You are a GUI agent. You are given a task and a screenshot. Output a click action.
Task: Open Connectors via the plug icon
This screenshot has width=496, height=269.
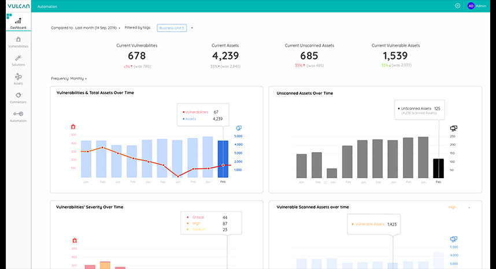tap(18, 95)
